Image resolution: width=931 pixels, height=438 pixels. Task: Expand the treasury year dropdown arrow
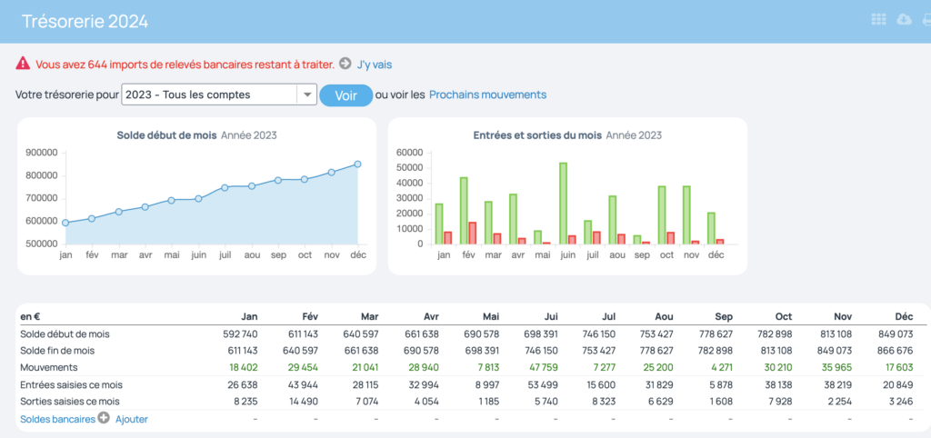pos(307,95)
